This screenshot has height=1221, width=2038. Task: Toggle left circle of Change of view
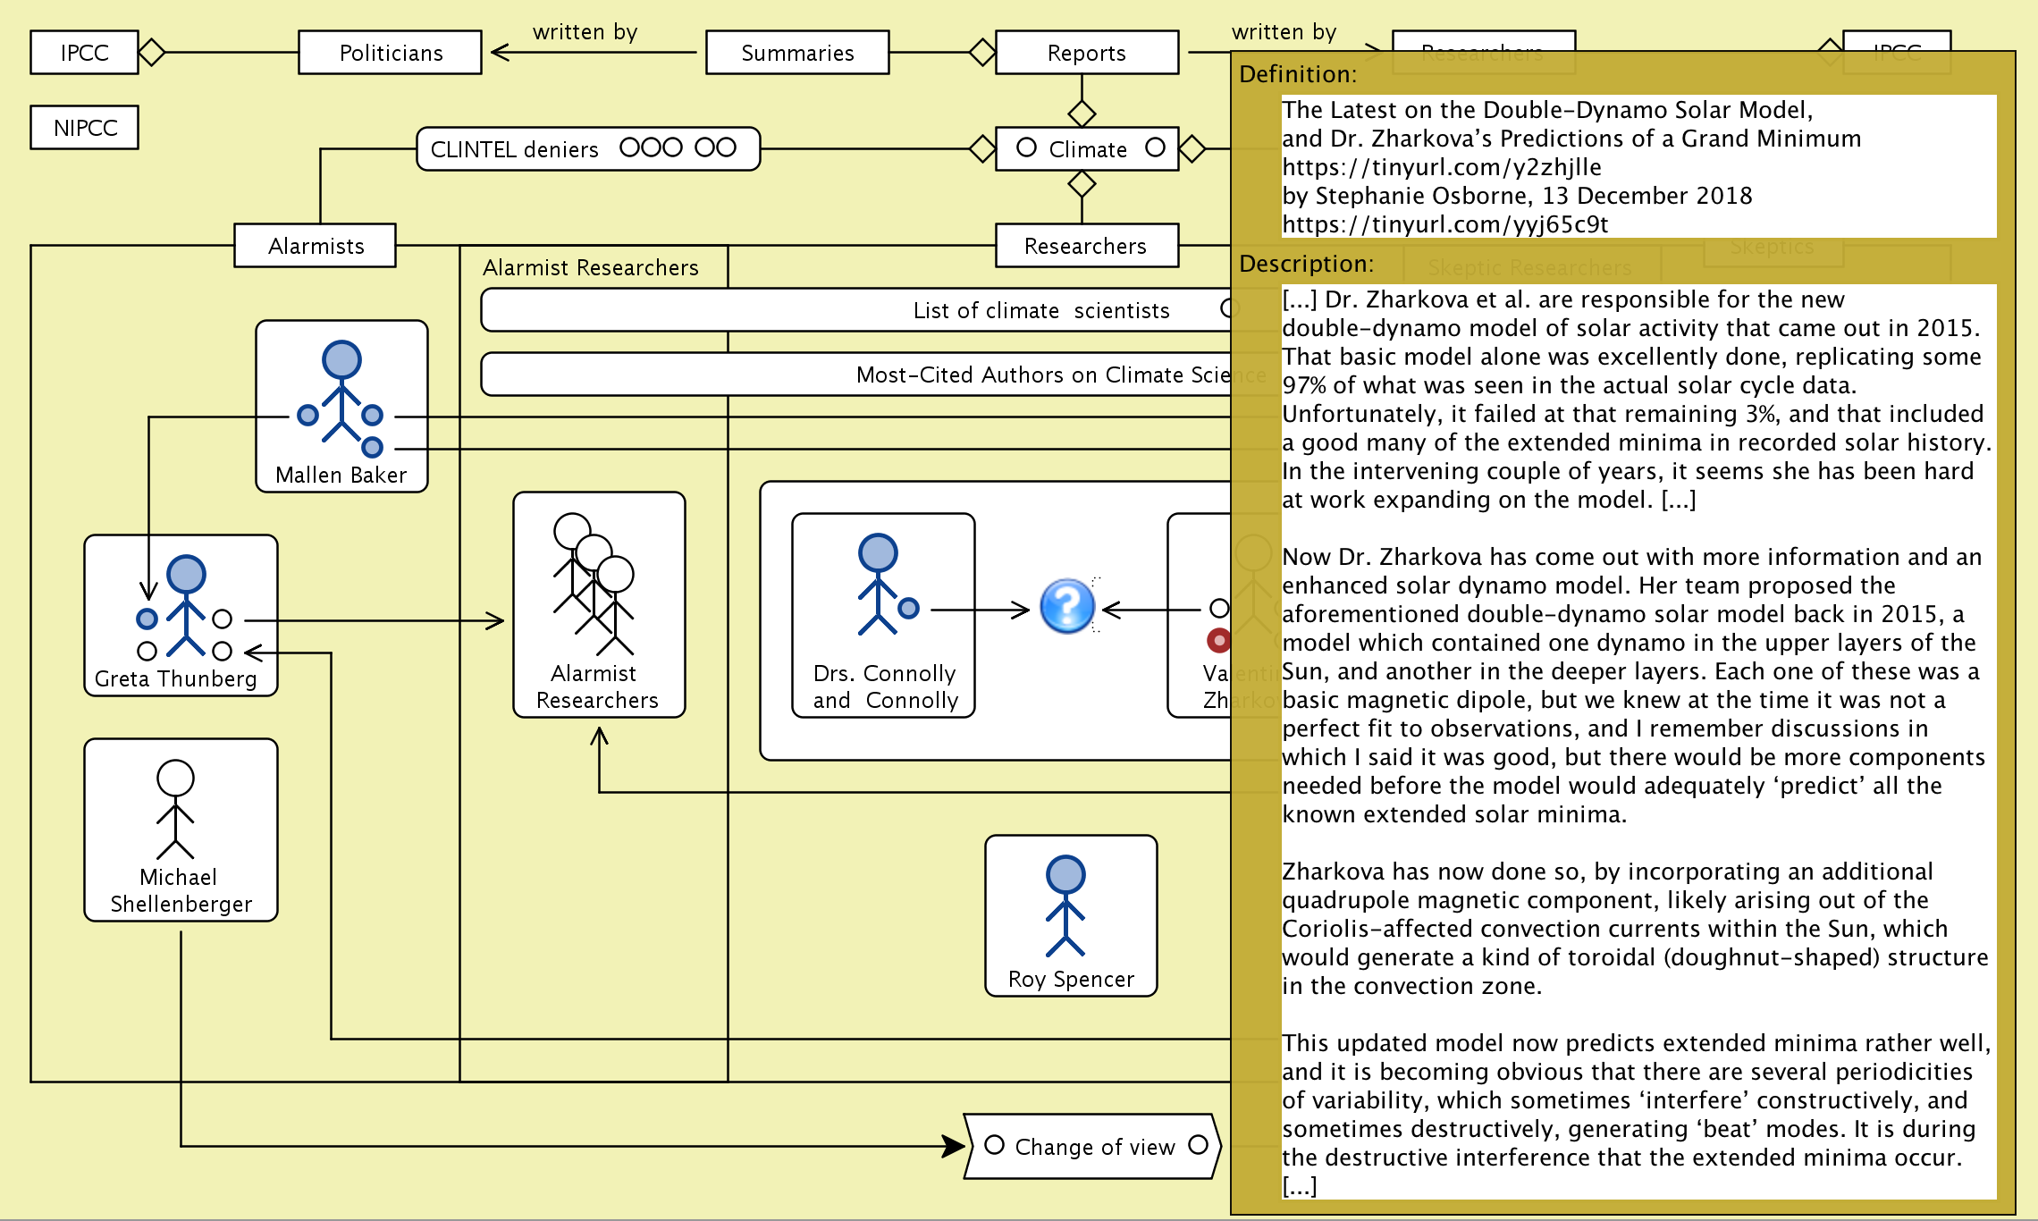click(x=994, y=1145)
